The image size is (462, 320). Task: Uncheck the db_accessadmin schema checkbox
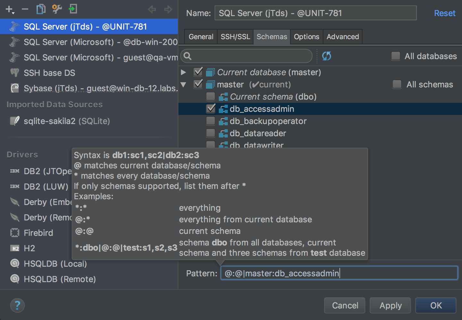coord(211,108)
